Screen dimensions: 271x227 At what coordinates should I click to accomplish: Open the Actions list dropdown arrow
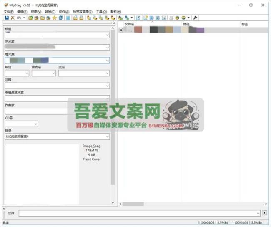[132, 18]
